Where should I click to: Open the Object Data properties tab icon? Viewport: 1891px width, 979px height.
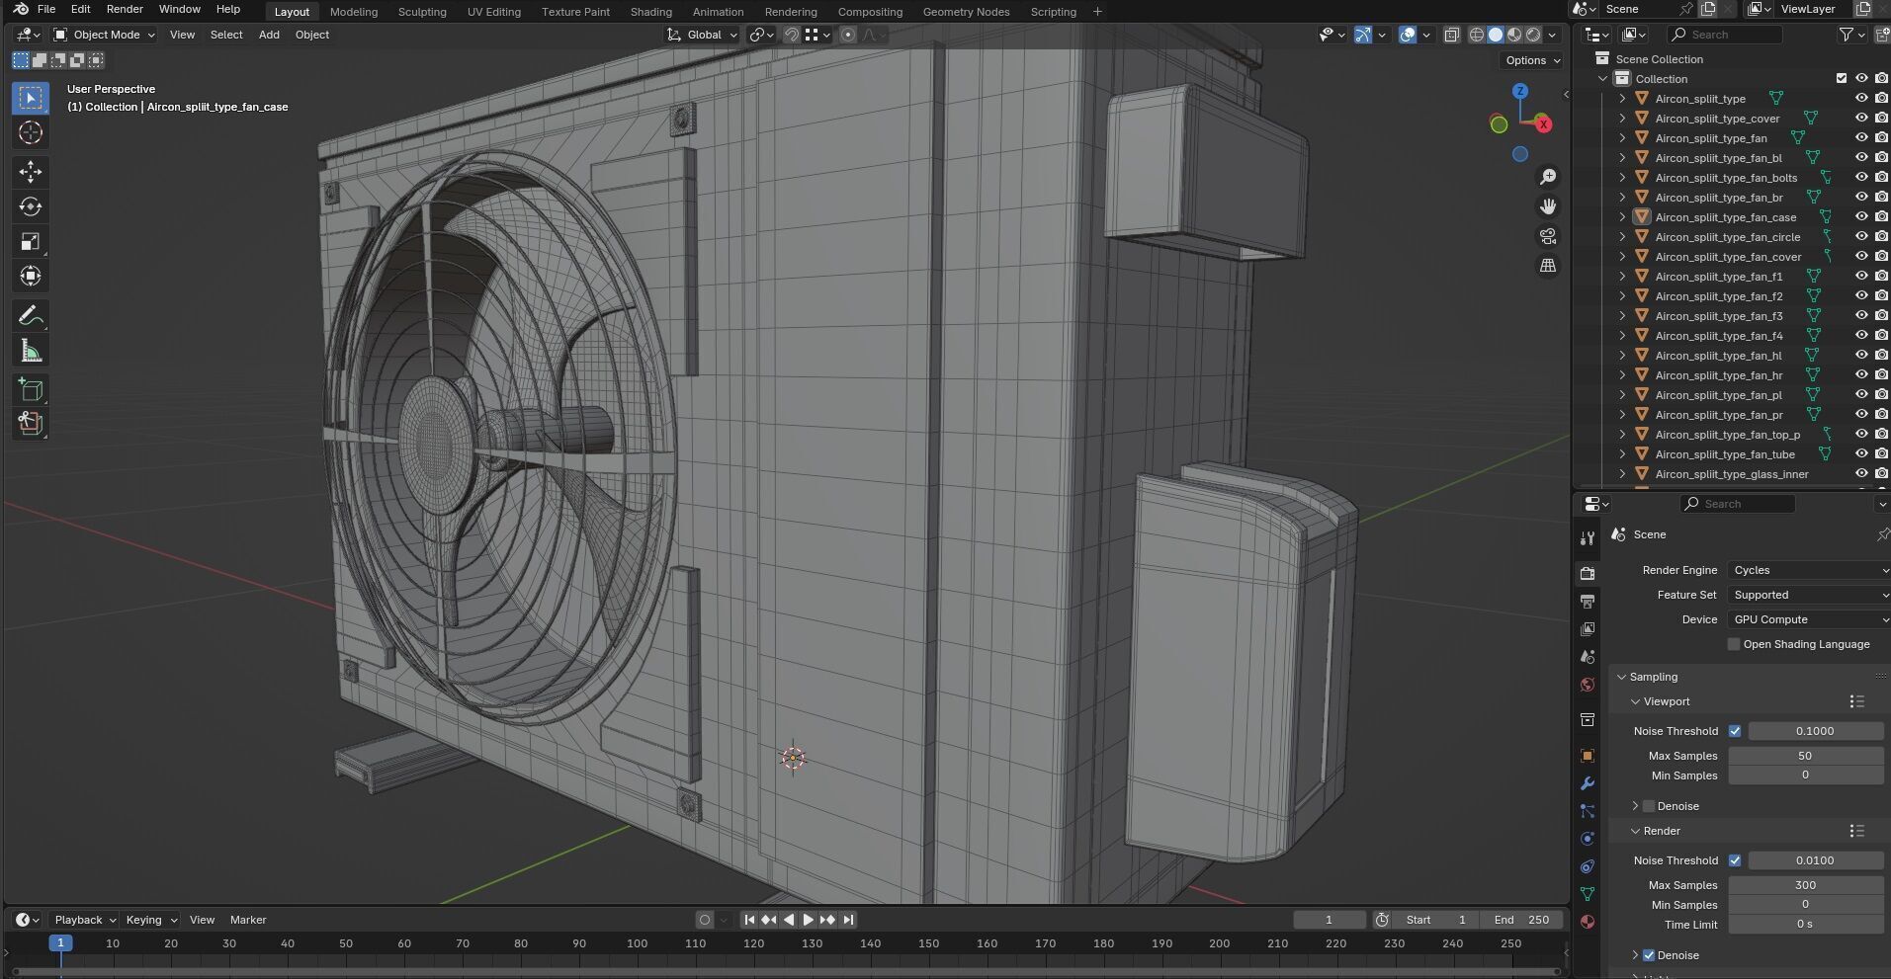pyautogui.click(x=1588, y=894)
